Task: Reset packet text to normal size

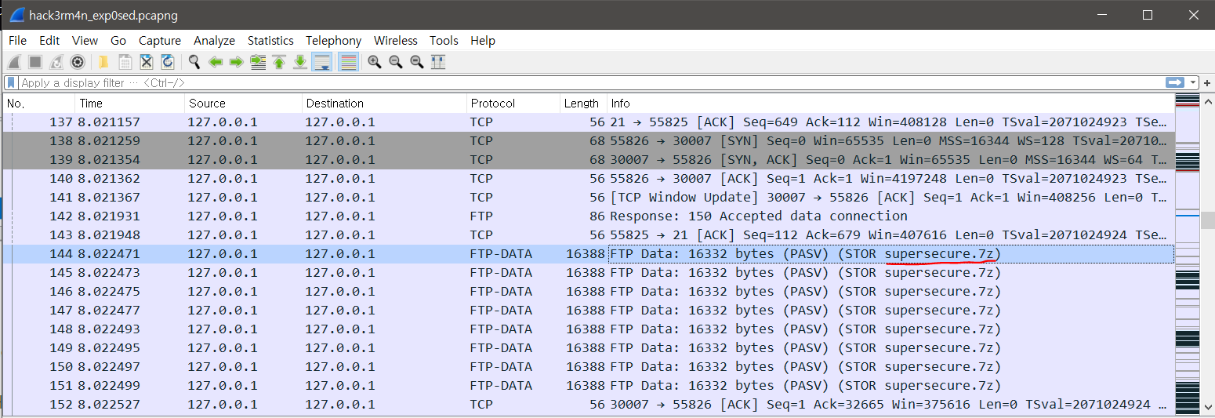Action: tap(417, 62)
